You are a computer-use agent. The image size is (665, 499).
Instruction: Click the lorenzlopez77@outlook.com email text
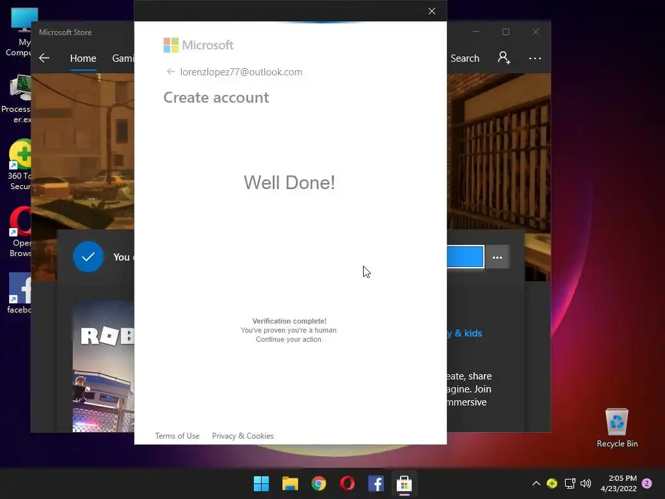click(x=241, y=71)
